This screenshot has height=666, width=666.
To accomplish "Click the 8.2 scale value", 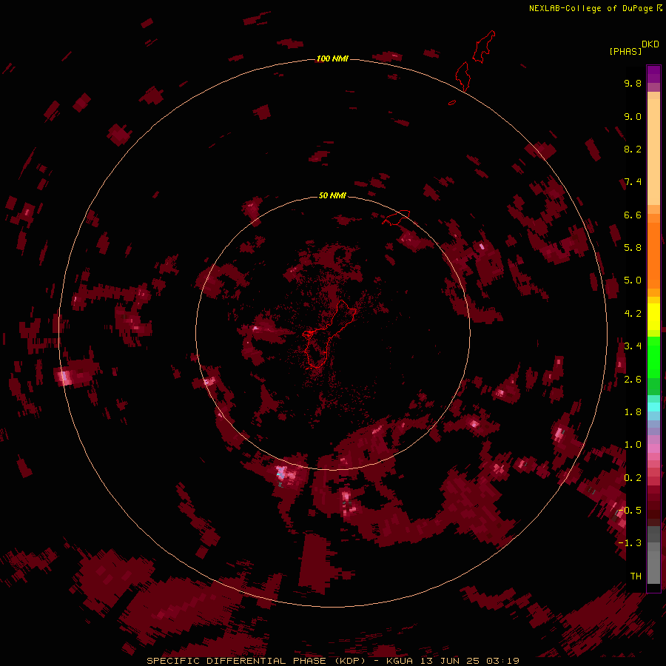I will coord(633,149).
